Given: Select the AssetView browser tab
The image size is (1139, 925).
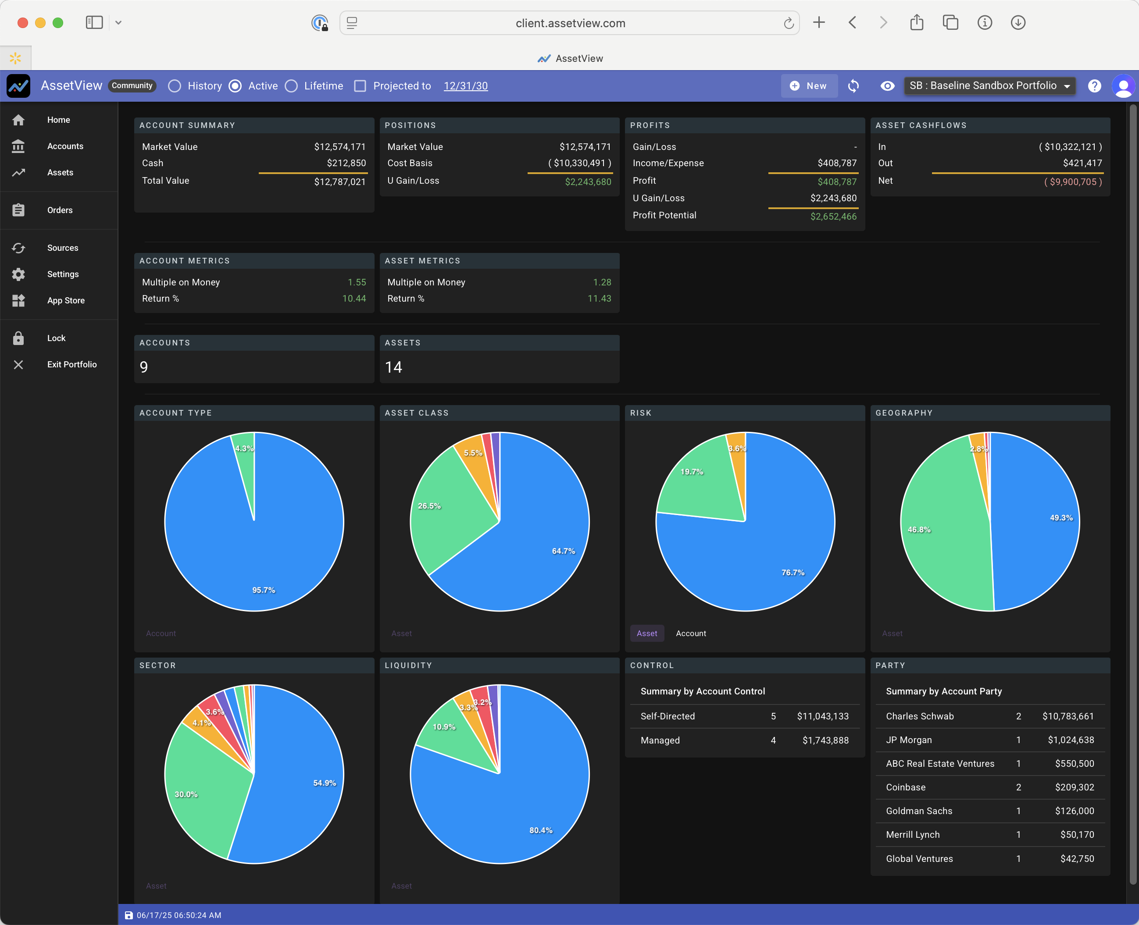Looking at the screenshot, I should point(570,58).
